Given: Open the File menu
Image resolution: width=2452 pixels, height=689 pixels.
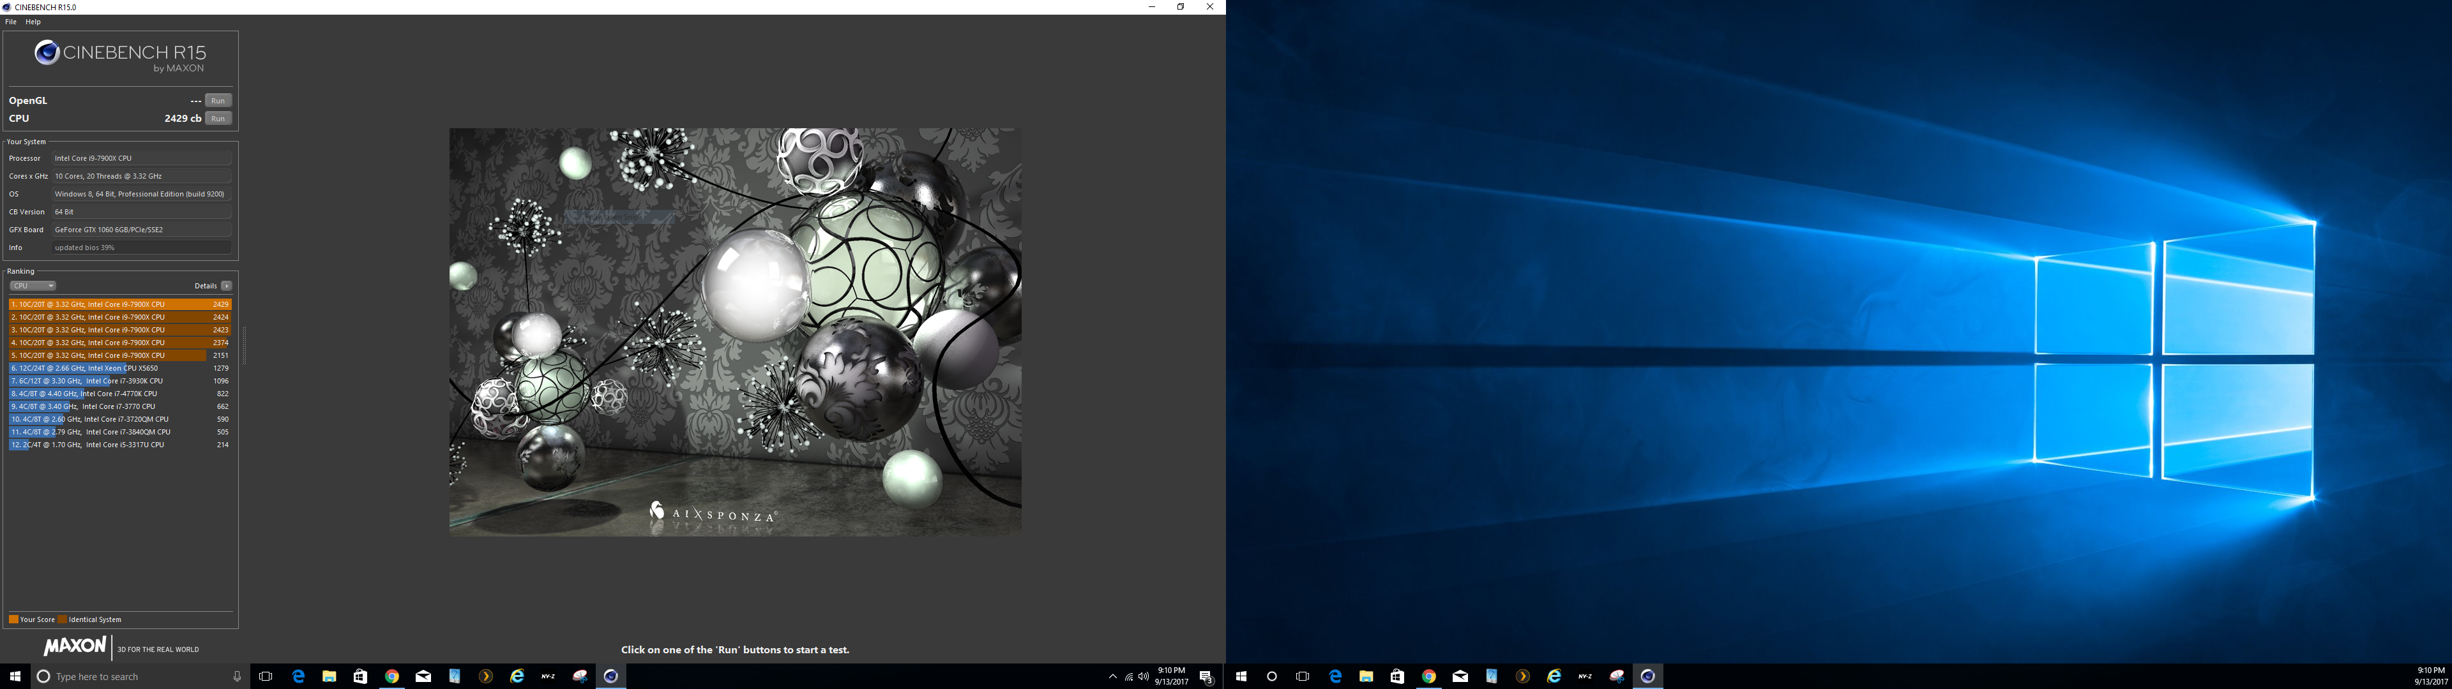Looking at the screenshot, I should [11, 22].
